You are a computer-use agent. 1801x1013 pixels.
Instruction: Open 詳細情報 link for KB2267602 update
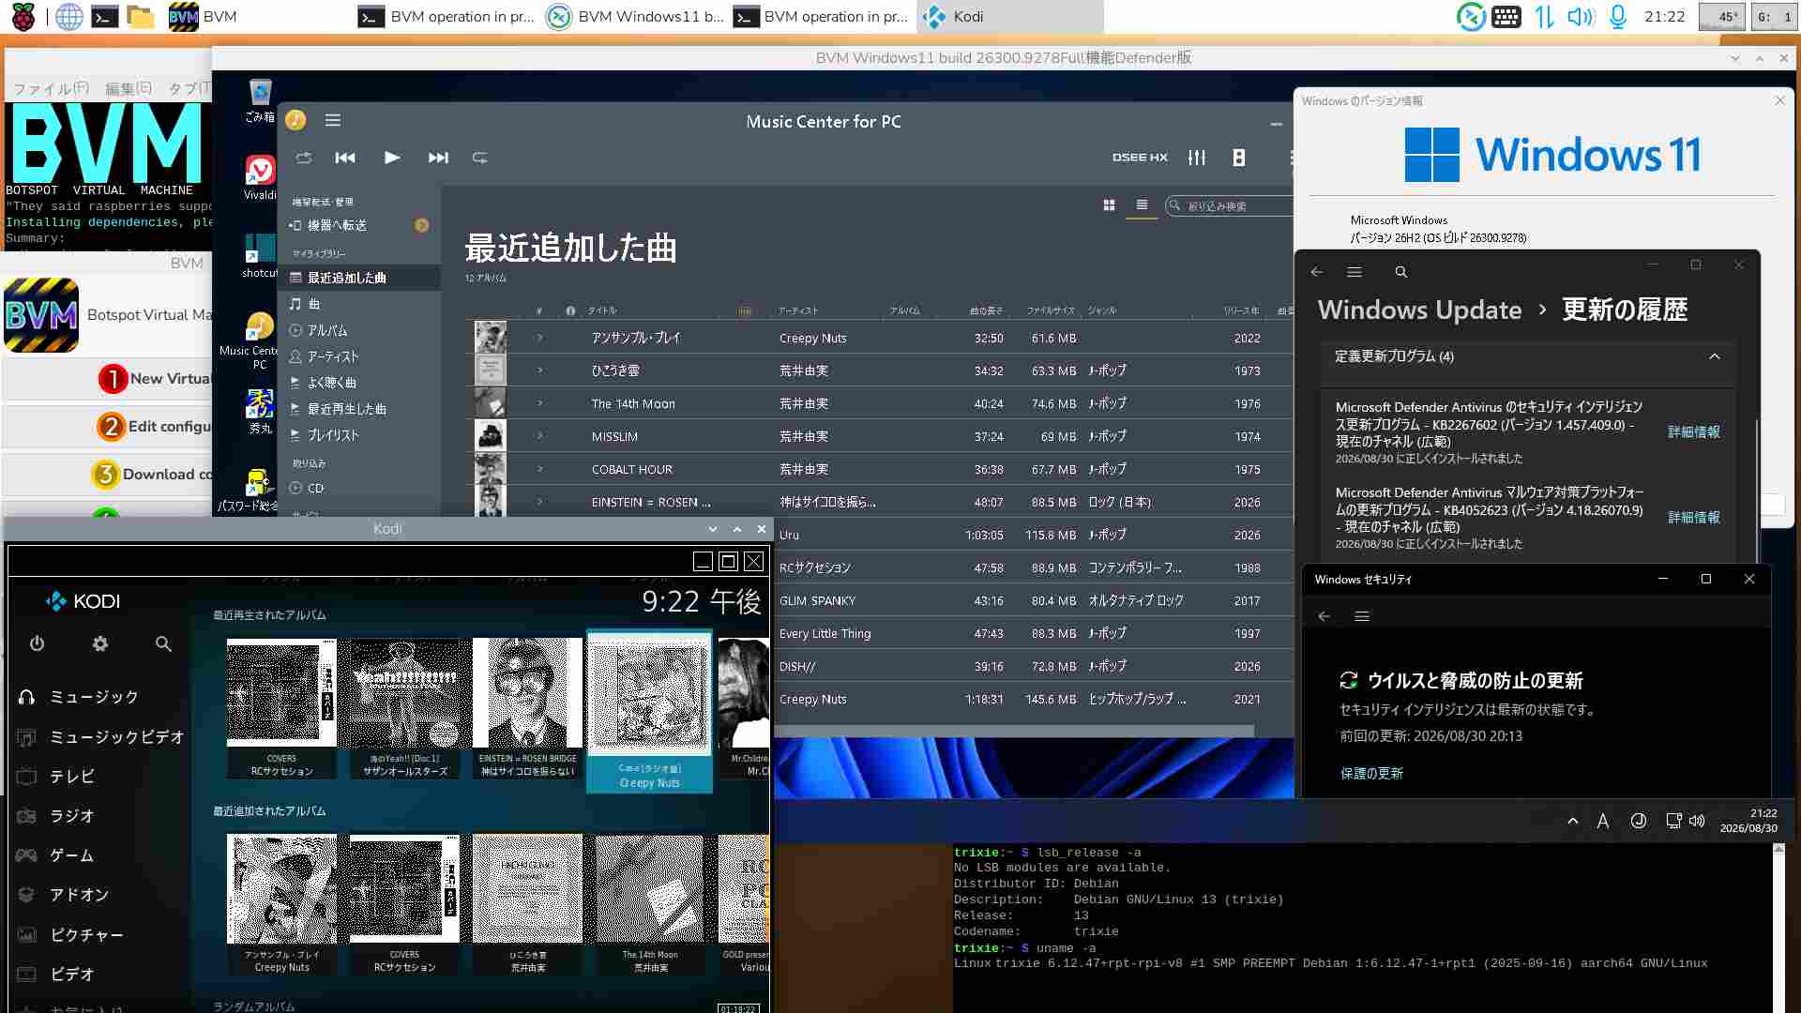1693,432
